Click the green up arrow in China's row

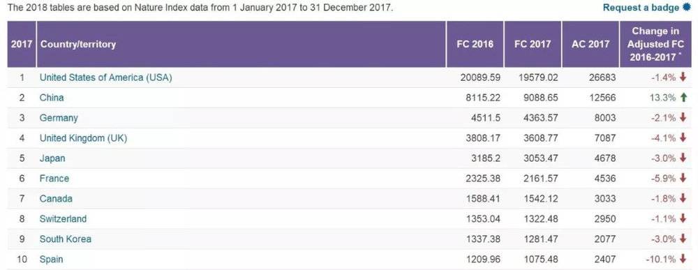point(684,98)
